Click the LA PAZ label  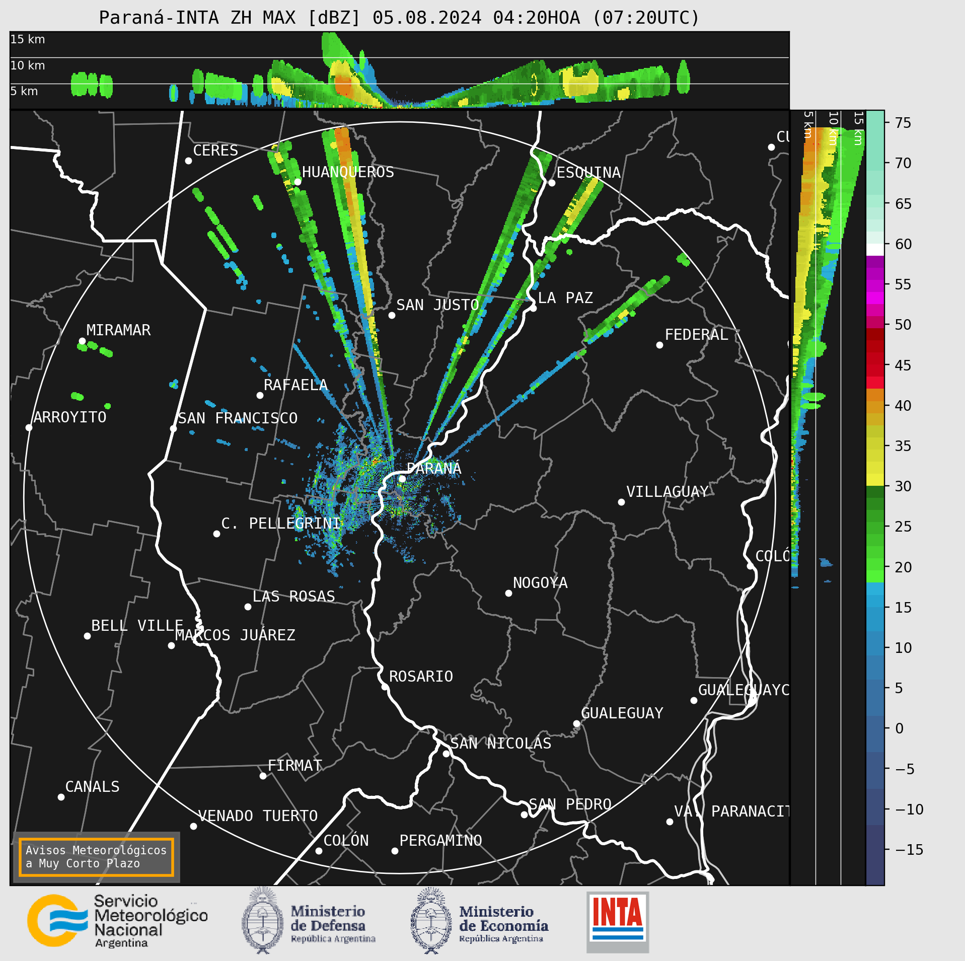pyautogui.click(x=565, y=298)
